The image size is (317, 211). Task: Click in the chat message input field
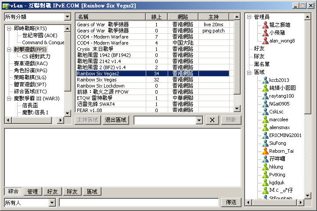point(139,203)
